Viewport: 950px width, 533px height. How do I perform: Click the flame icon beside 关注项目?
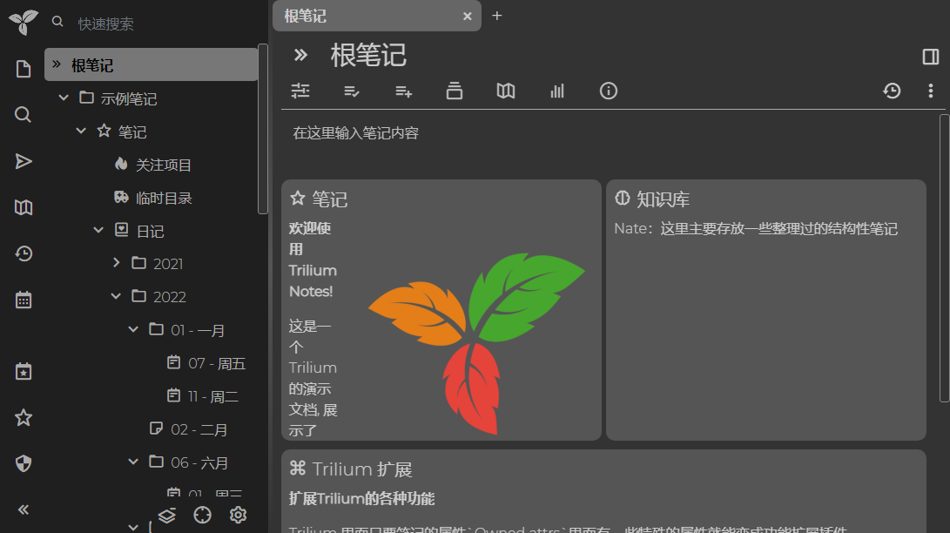pyautogui.click(x=121, y=164)
